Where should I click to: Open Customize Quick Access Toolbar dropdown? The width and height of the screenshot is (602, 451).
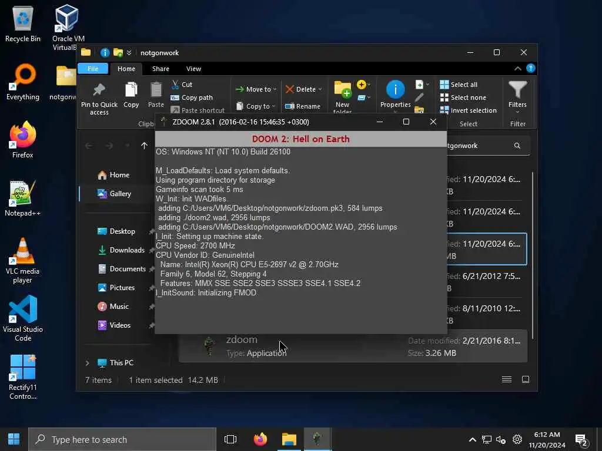coord(129,52)
